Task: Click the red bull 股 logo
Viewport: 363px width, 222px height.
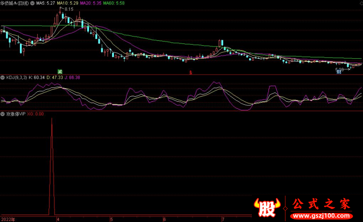Action: [x=267, y=207]
